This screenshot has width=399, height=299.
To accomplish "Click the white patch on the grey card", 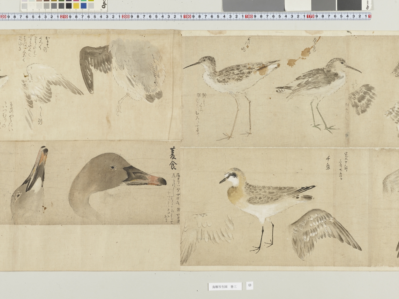I will coord(297,5).
